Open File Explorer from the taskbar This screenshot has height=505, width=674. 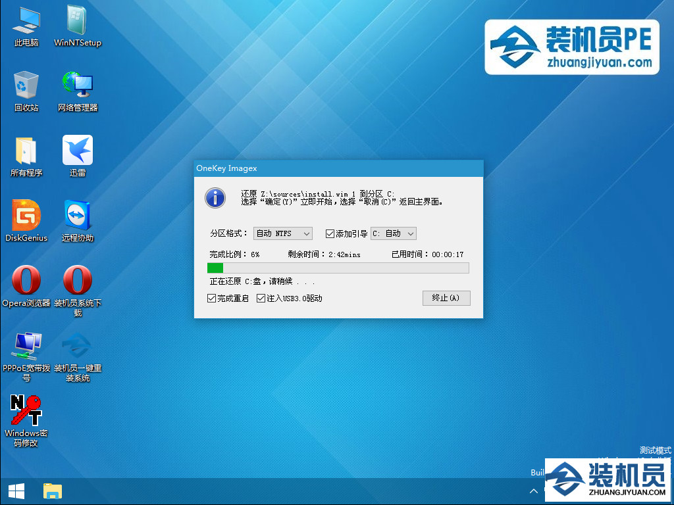(x=52, y=491)
